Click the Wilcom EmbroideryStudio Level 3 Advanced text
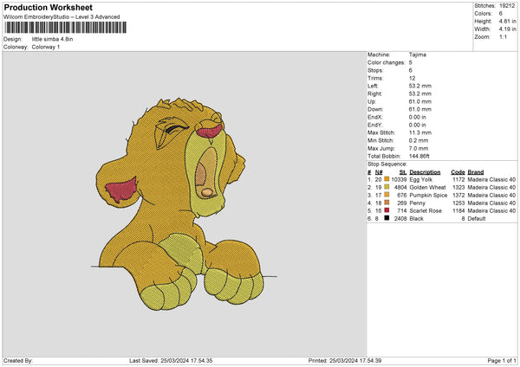520x367 pixels. click(62, 17)
